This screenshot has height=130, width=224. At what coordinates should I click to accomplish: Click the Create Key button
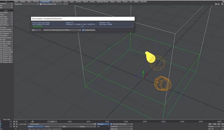tap(122, 127)
